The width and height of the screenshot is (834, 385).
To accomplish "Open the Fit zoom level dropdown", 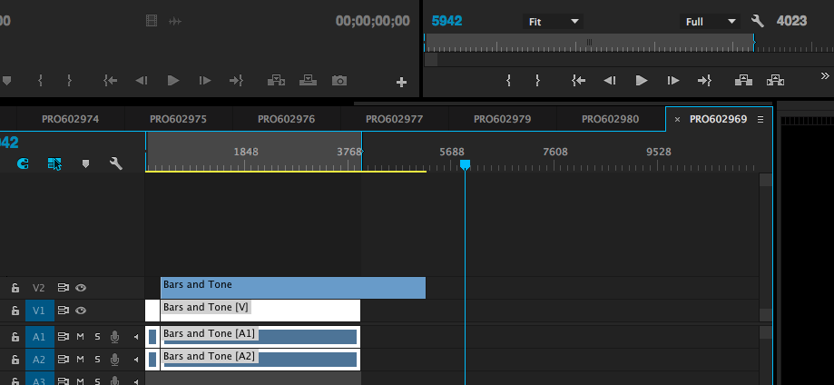I will pos(553,22).
